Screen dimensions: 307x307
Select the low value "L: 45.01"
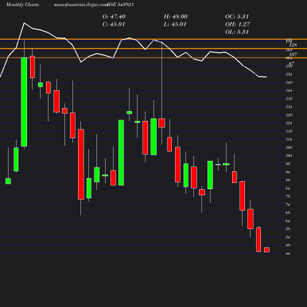pos(175,25)
